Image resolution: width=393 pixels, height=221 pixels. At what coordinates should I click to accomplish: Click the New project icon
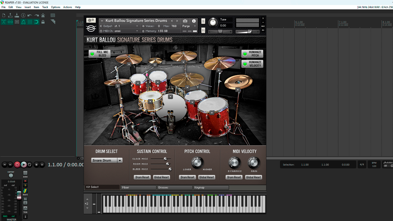click(x=4, y=15)
